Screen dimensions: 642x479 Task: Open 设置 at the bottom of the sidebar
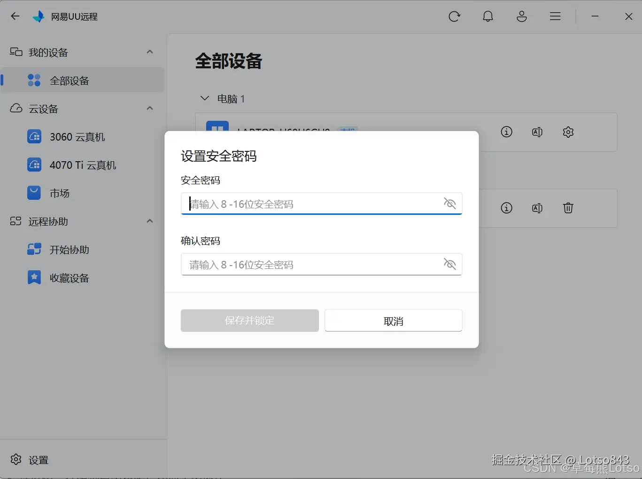click(29, 459)
